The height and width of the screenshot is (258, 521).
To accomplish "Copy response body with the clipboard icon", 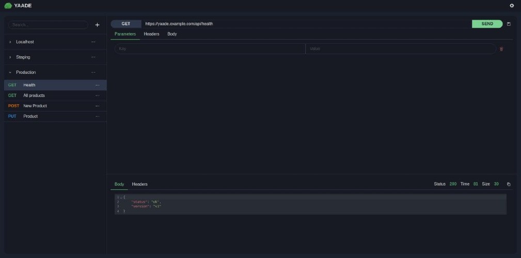I will point(509,184).
